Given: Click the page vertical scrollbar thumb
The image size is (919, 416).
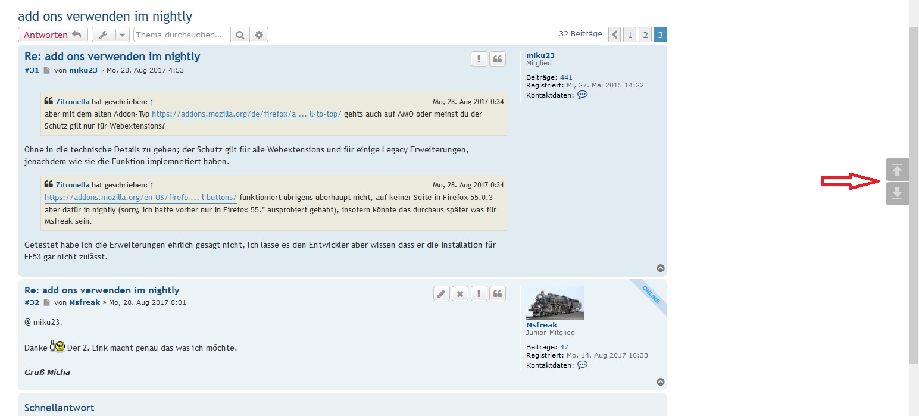Looking at the screenshot, I should [914, 195].
